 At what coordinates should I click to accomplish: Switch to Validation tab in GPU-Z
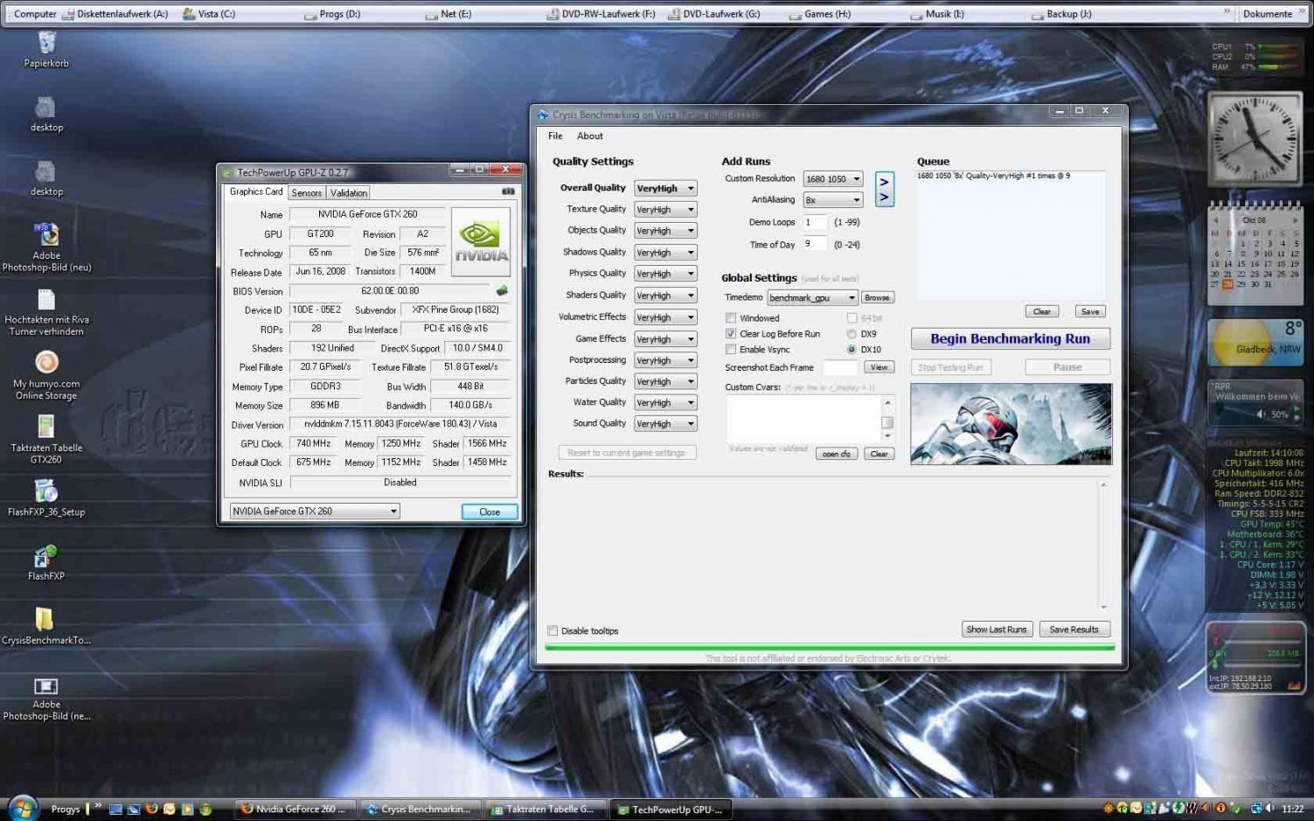pos(349,192)
